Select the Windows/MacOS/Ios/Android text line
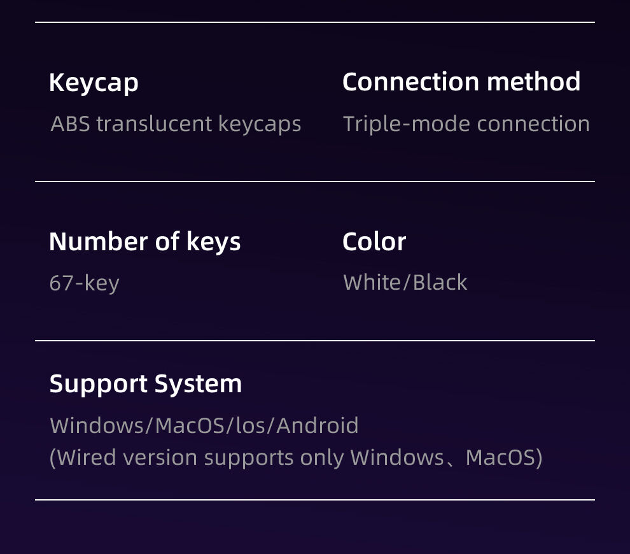The width and height of the screenshot is (630, 554). pos(204,425)
